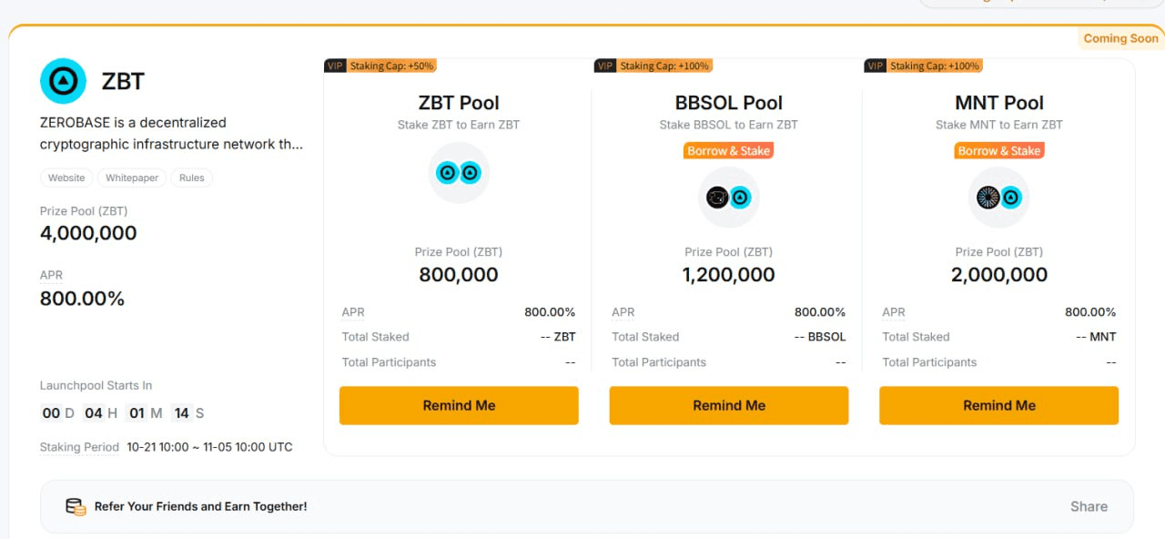Click VIP badge on ZBT Pool

335,66
